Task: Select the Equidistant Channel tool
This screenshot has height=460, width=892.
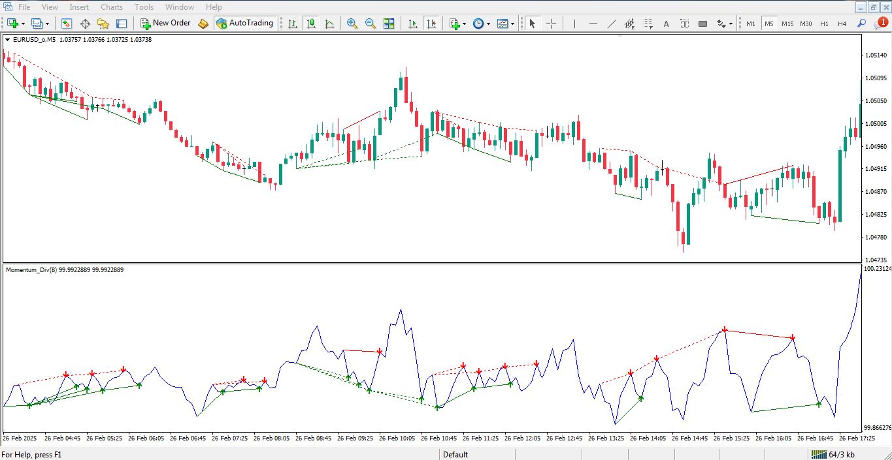Action: (629, 23)
